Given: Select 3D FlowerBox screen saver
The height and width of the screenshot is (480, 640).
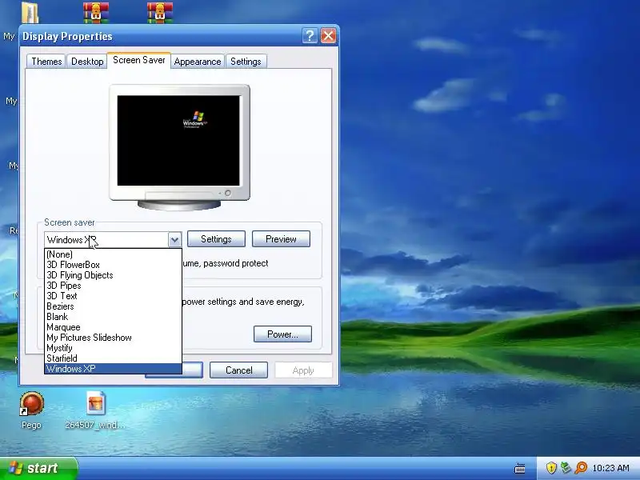Looking at the screenshot, I should tap(113, 265).
